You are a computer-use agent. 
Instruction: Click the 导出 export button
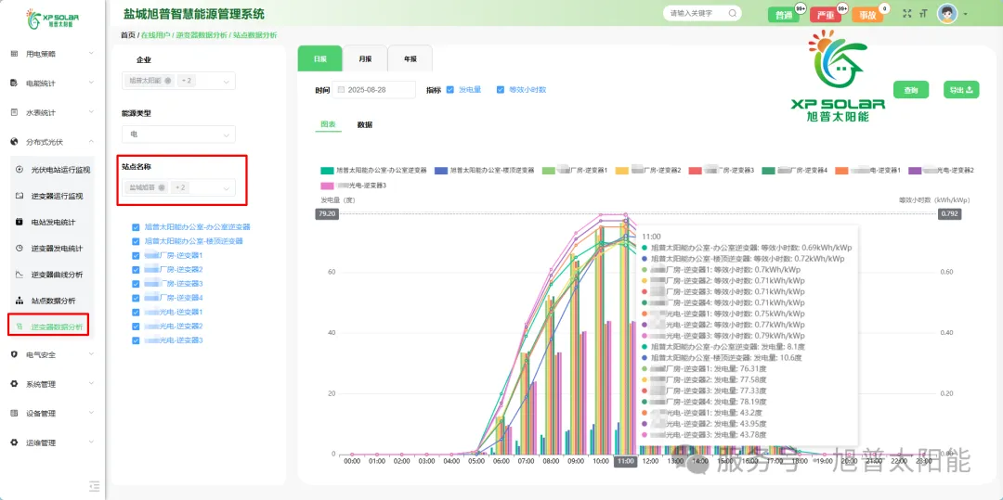coord(960,90)
